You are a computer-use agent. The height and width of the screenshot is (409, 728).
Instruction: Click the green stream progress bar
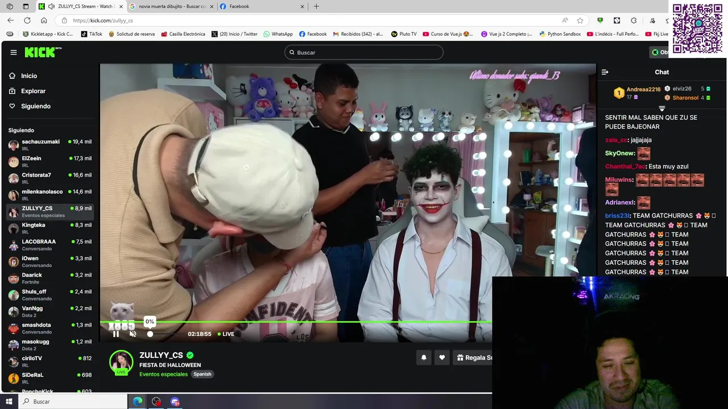pyautogui.click(x=296, y=322)
